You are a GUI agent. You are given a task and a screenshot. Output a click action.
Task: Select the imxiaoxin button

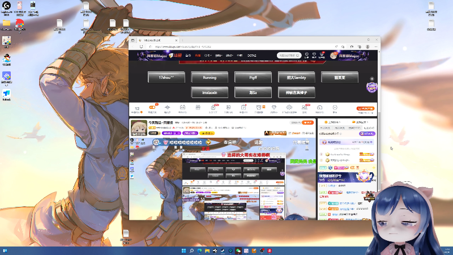point(210,92)
